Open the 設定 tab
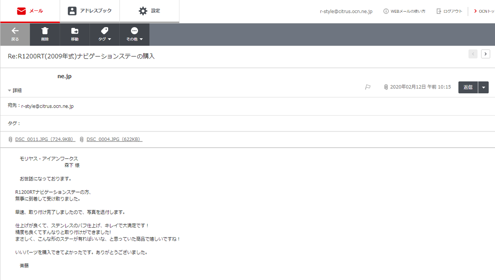Screen dimensions: 495x280 tap(149, 11)
